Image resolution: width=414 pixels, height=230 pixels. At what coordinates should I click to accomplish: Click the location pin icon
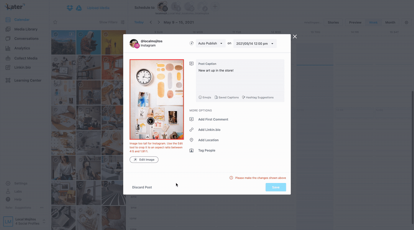coord(192,140)
